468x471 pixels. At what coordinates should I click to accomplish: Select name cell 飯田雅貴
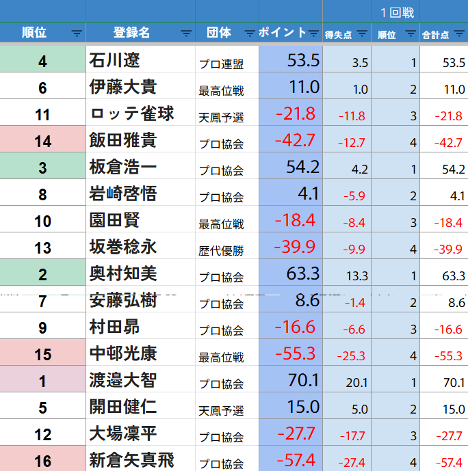tap(141, 139)
